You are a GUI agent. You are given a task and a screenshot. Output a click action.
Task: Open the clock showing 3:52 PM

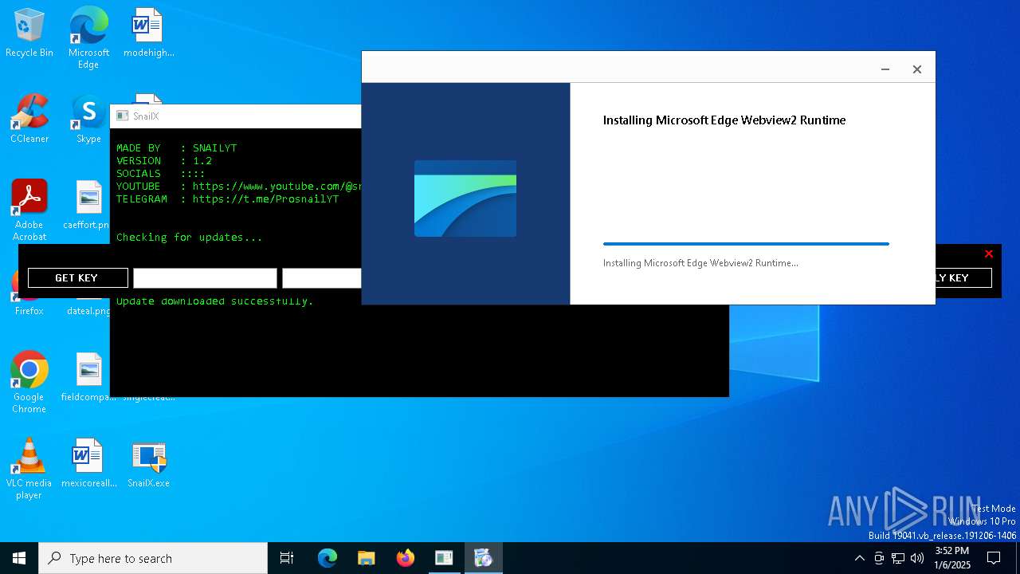(952, 558)
